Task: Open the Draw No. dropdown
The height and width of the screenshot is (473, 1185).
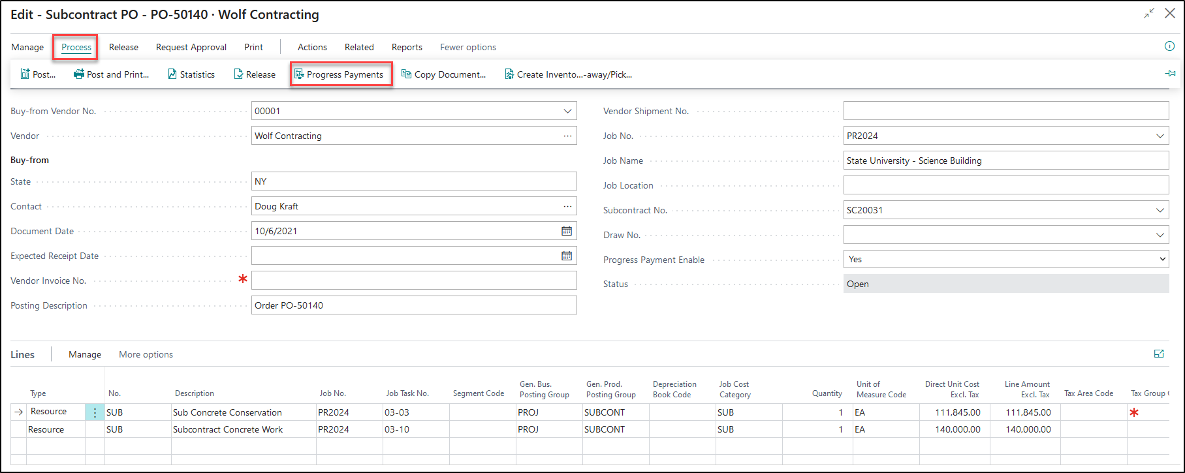Action: (x=1160, y=235)
